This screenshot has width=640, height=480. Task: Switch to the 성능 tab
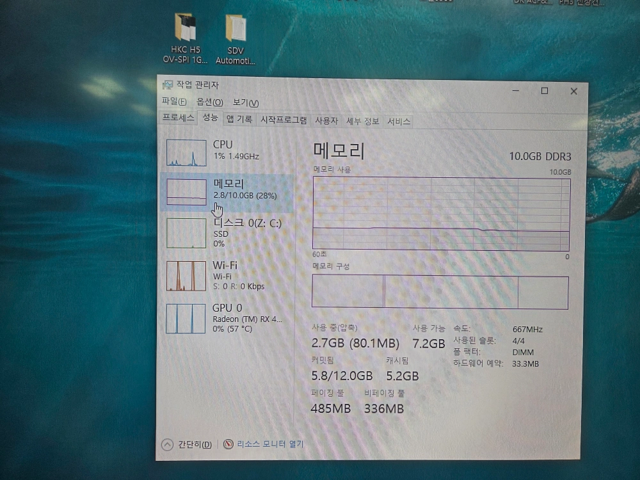coord(210,118)
